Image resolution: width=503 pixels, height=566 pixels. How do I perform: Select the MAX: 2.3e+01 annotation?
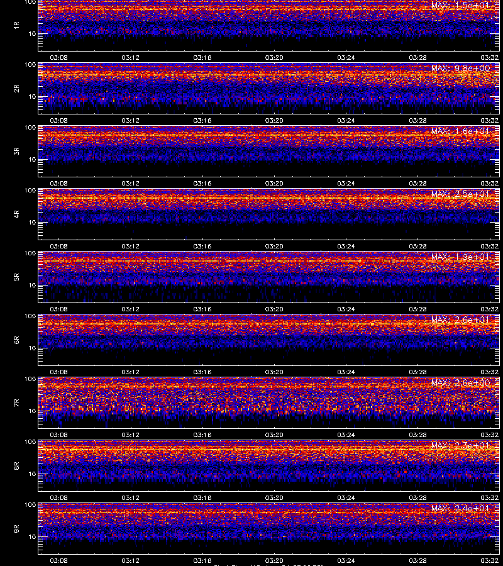tap(460, 445)
